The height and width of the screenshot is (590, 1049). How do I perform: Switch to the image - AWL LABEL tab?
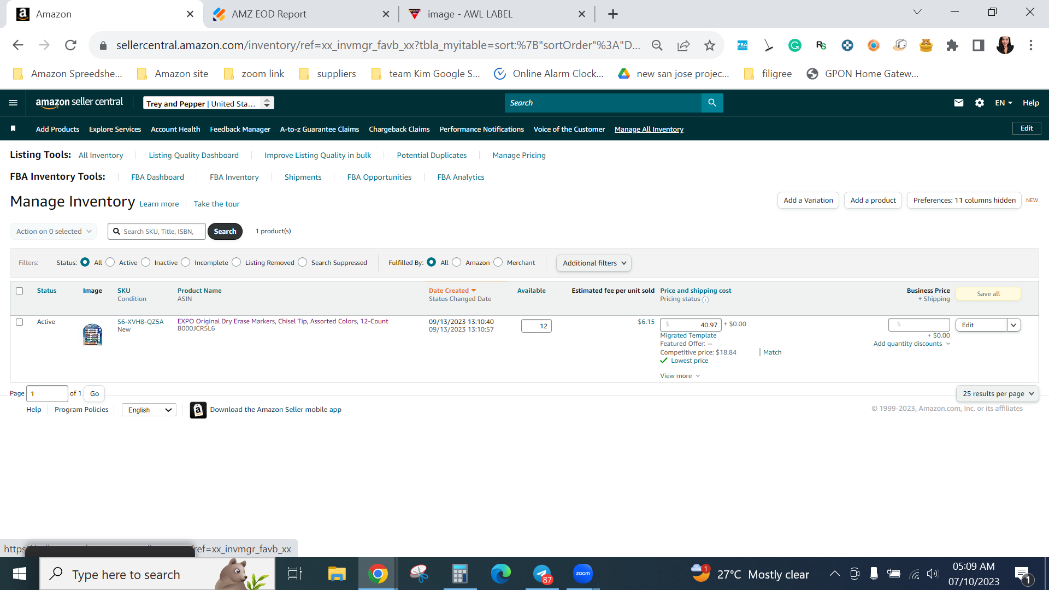497,14
